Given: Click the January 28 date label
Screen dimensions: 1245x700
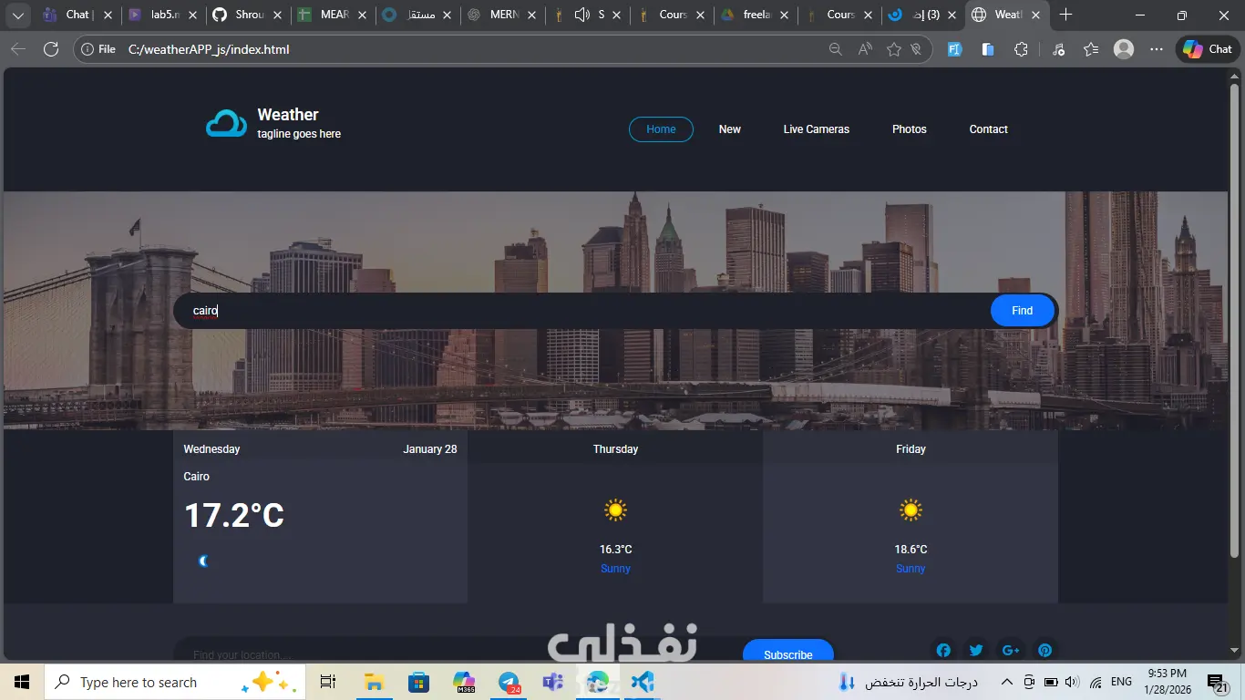Looking at the screenshot, I should [430, 449].
